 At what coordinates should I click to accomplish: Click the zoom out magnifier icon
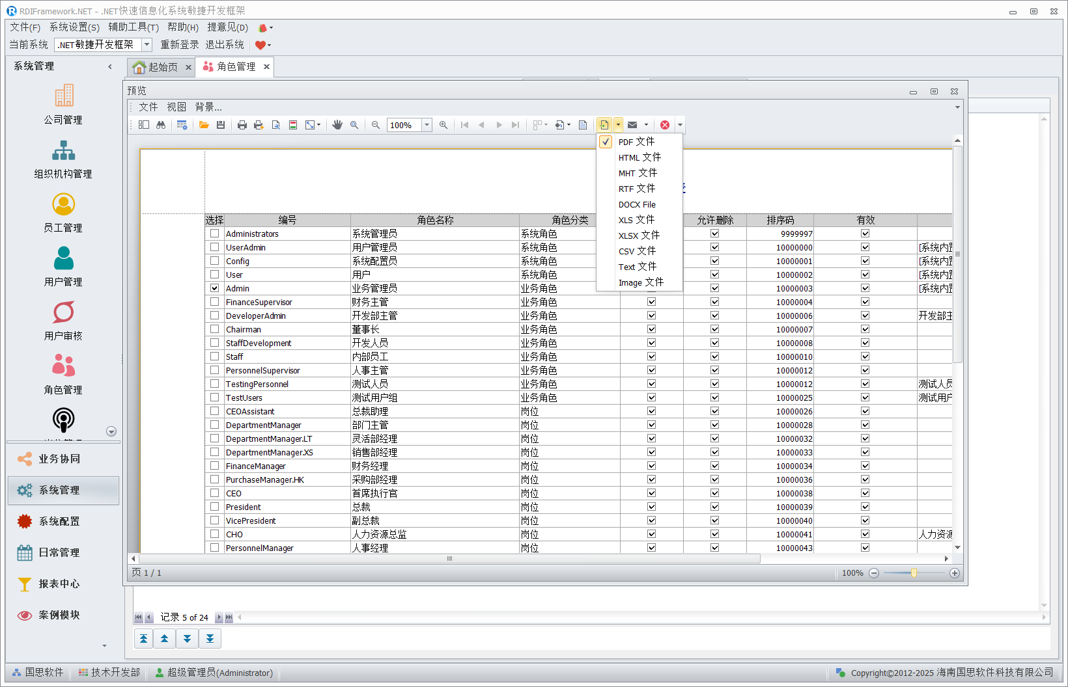click(x=376, y=125)
